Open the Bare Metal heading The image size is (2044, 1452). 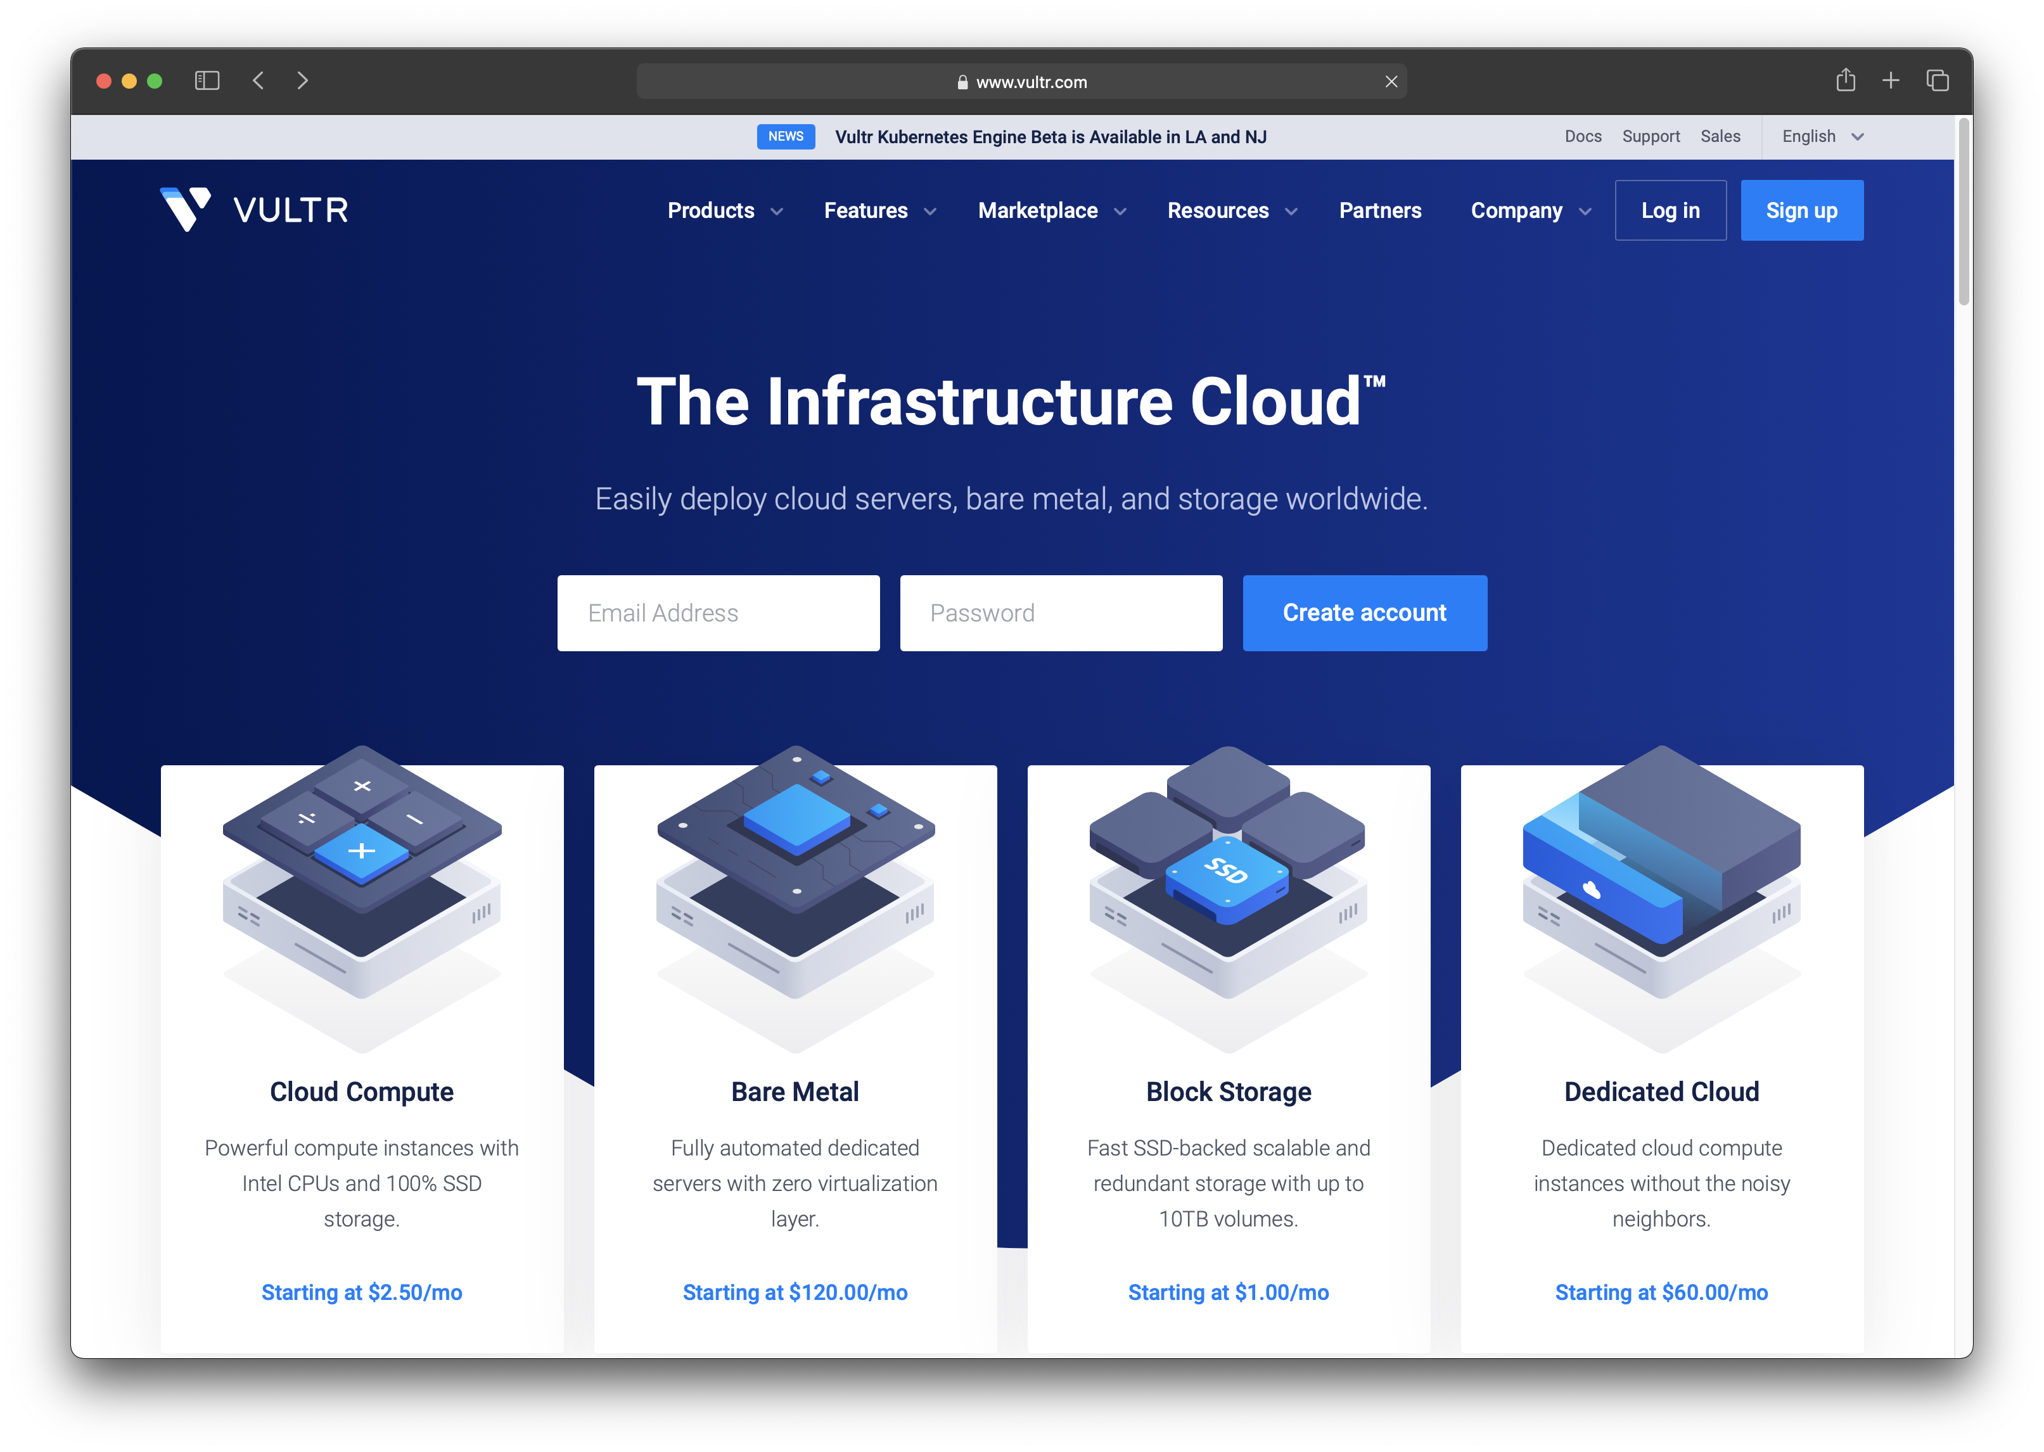coord(795,1092)
